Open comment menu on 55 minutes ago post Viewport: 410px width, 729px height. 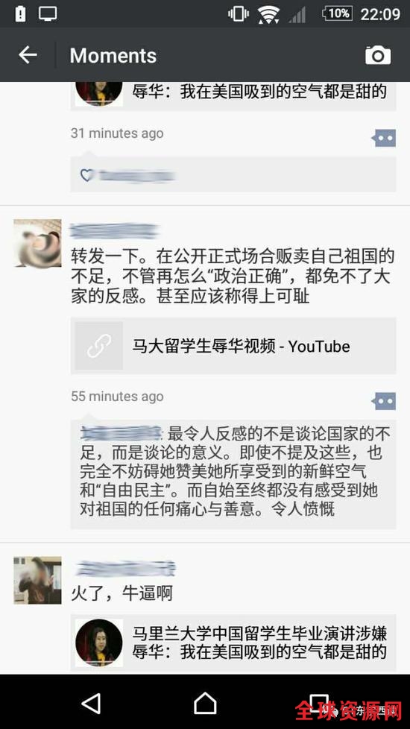pos(384,401)
